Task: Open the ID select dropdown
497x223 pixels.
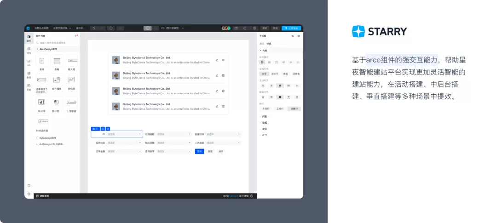Action: coord(124,134)
